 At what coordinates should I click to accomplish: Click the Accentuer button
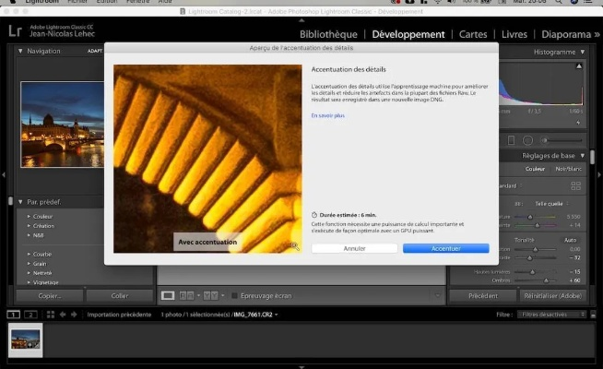pos(445,248)
